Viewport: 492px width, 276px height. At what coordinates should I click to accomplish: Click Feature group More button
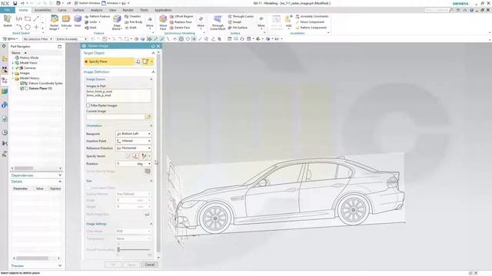(150, 22)
